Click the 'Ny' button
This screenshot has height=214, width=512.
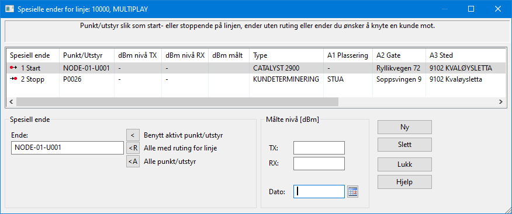pos(404,127)
